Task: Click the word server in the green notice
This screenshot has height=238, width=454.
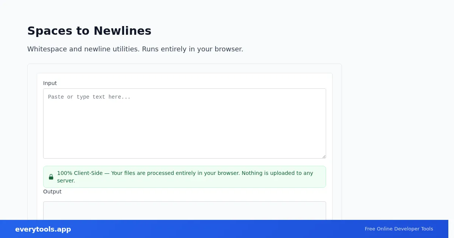Action: click(x=65, y=181)
